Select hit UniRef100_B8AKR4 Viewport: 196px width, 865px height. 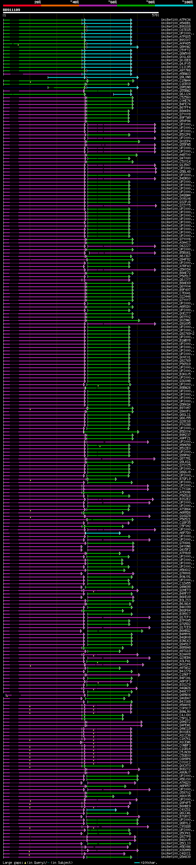click(176, 111)
